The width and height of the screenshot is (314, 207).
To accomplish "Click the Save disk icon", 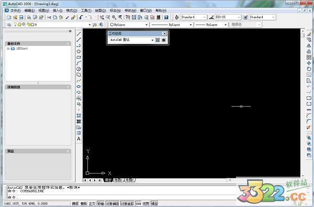I will coord(21,17).
